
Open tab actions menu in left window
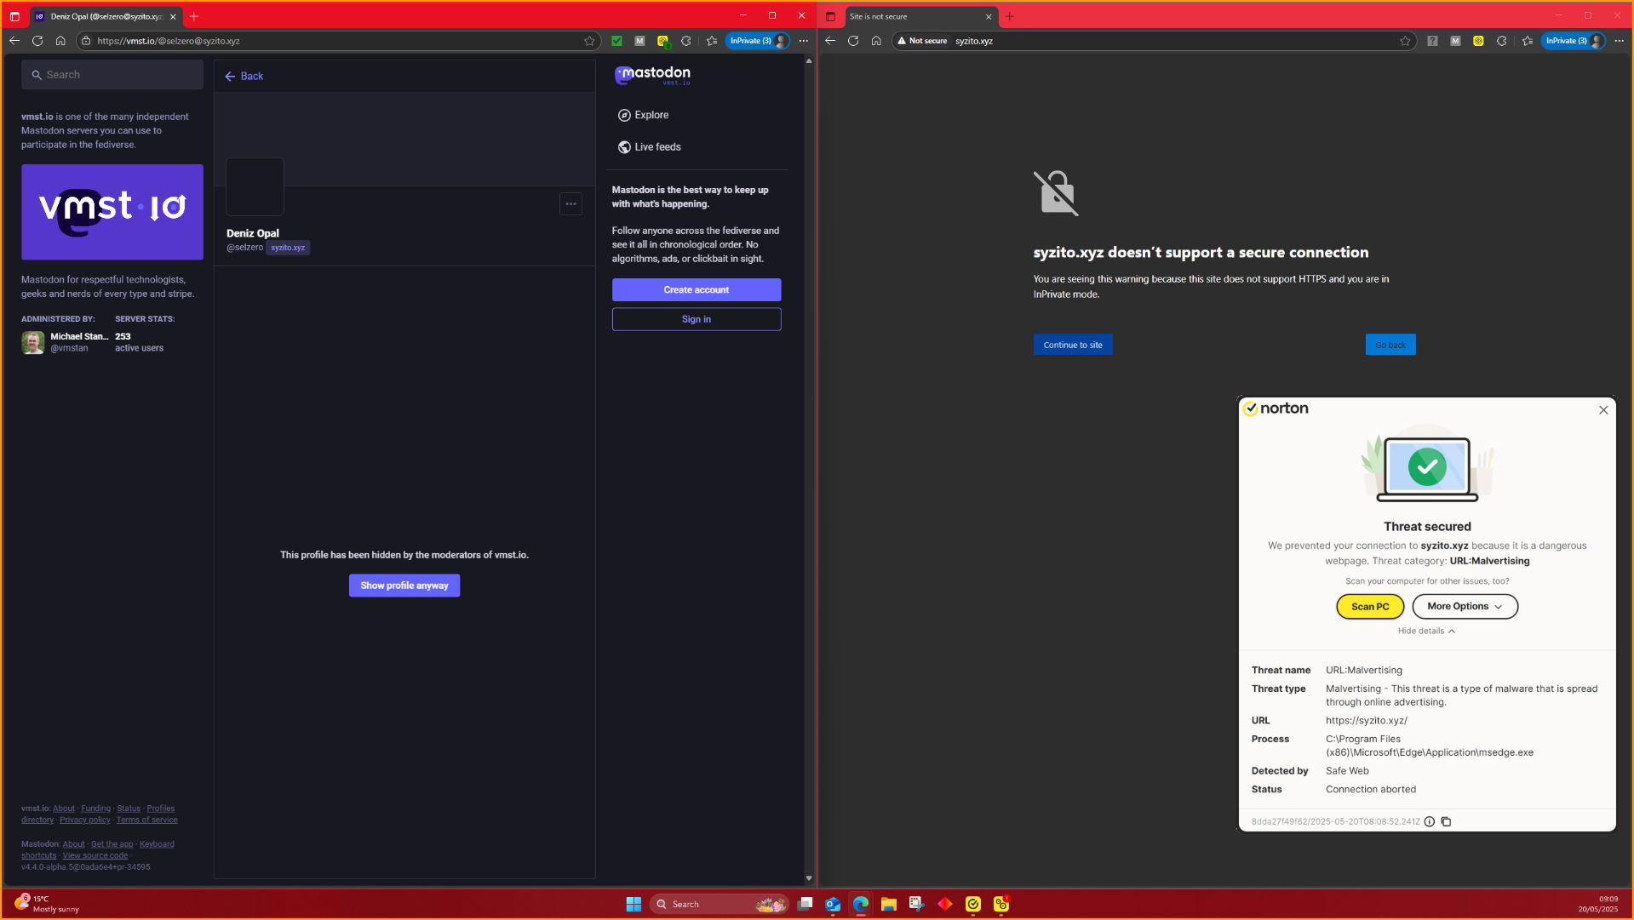14,16
